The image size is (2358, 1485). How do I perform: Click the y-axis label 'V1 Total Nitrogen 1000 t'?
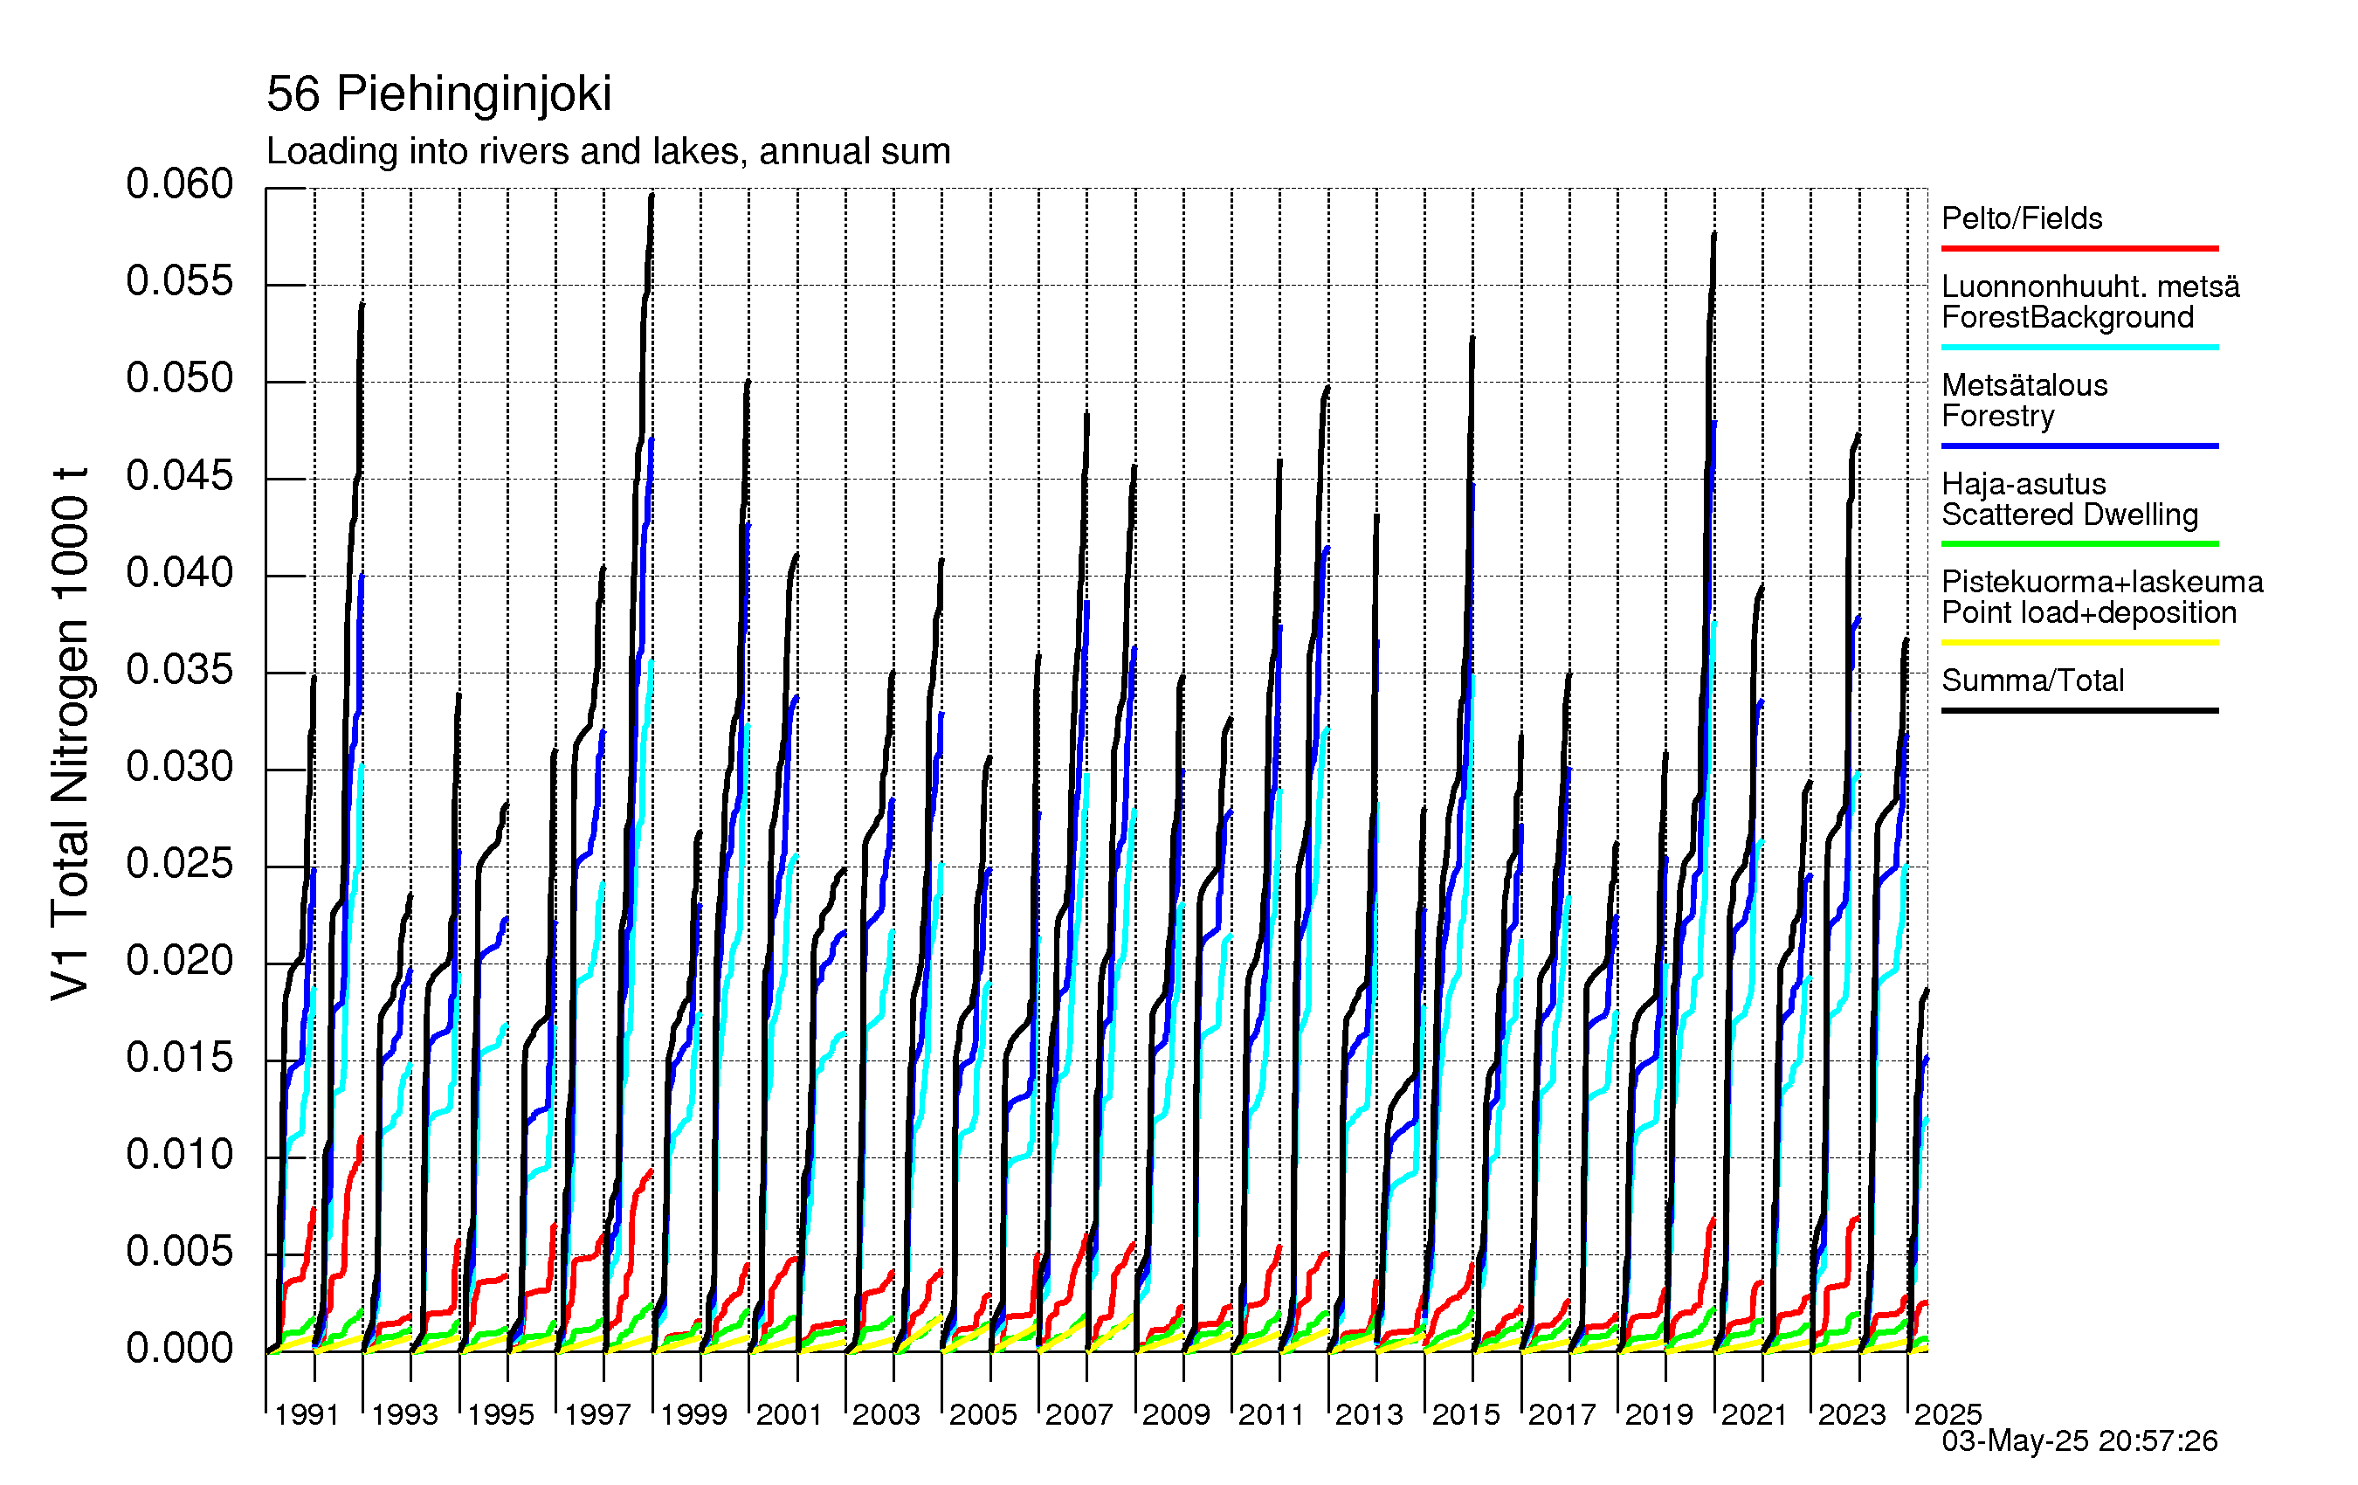71,734
